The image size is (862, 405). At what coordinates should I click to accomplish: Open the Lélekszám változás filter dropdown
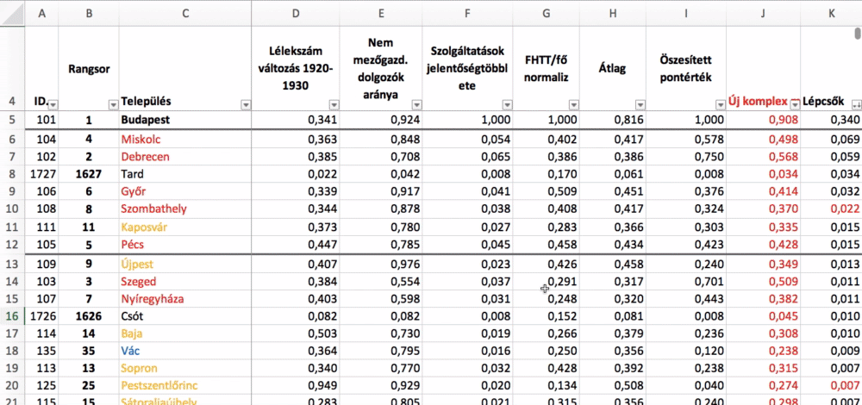click(334, 104)
